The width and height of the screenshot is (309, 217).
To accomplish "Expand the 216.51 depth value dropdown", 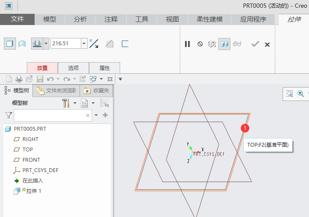I will tap(84, 44).
